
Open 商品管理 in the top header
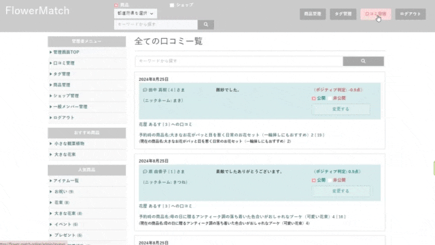[313, 14]
